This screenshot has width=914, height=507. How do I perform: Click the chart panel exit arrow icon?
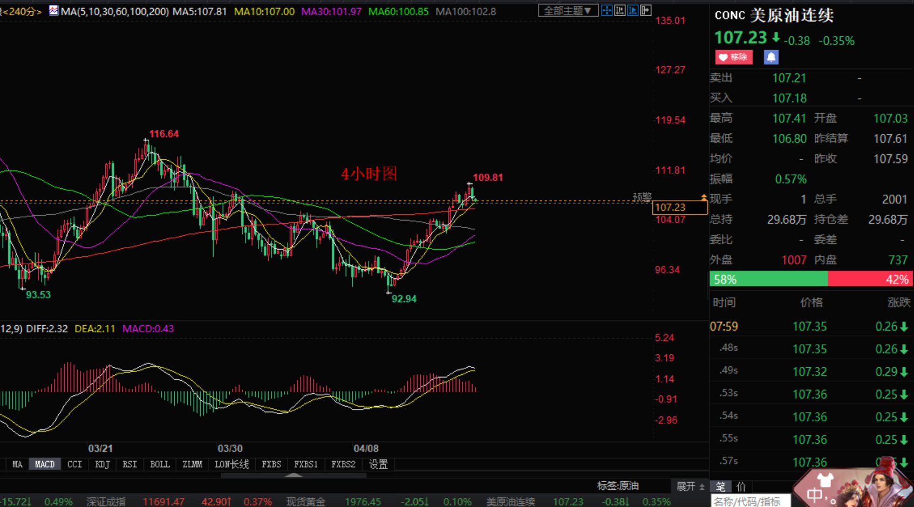646,10
